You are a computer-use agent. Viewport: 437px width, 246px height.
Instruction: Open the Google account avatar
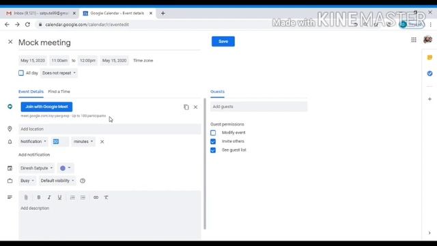pyautogui.click(x=428, y=40)
